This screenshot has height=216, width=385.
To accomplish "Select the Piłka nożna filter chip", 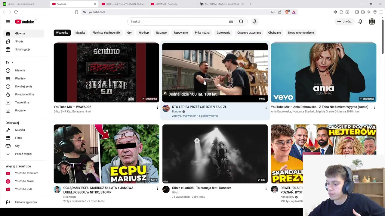I will (202, 33).
